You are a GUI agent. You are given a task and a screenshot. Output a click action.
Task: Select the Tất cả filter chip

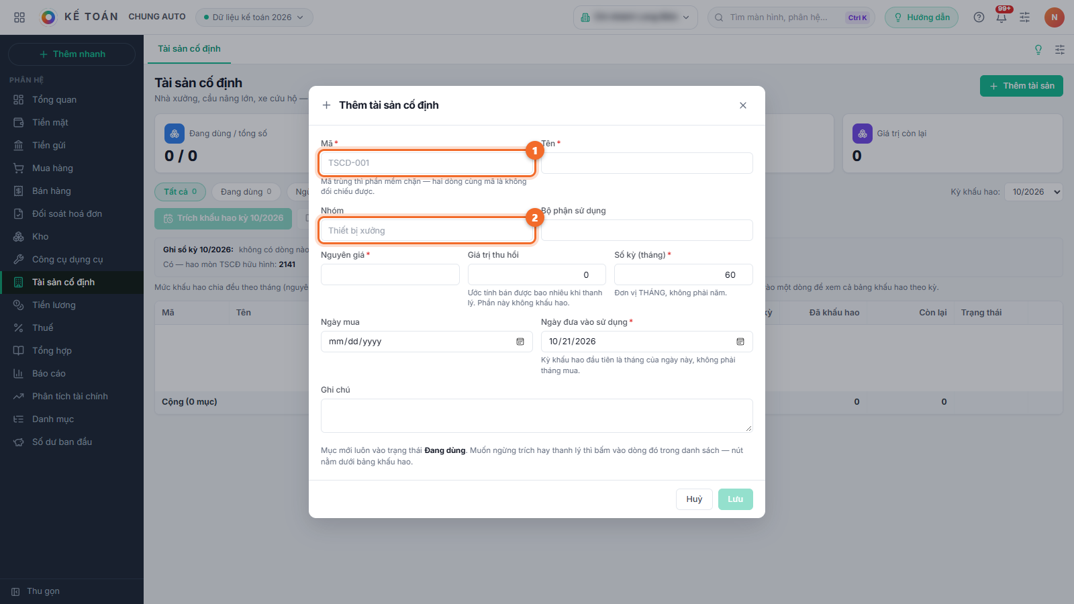pos(181,192)
